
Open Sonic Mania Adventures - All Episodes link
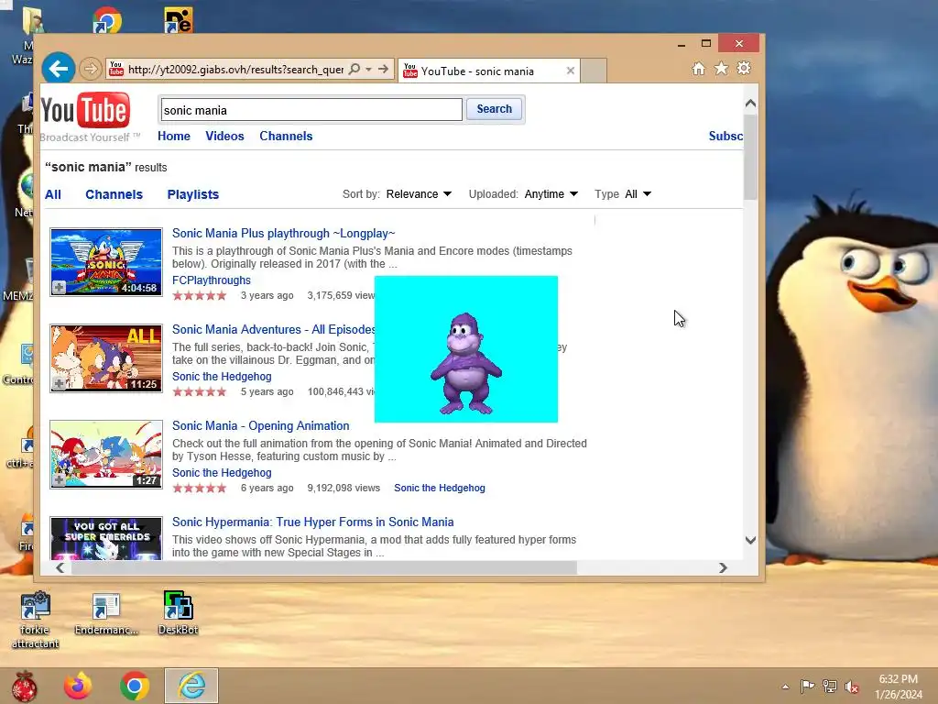(273, 329)
